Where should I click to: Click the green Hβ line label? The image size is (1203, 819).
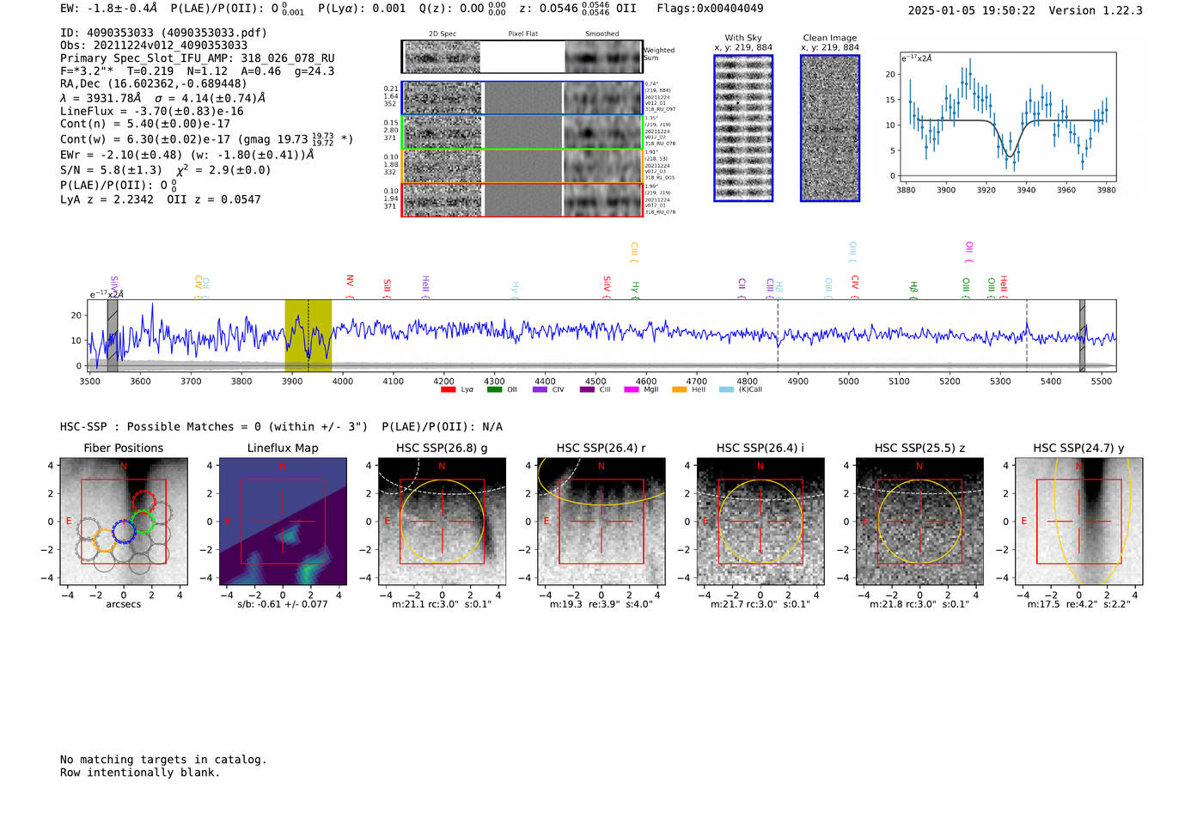tap(914, 290)
